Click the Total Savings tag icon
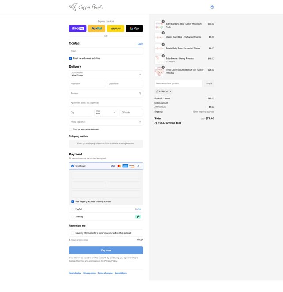Viewport: 283px width, 292px height. 156,123
